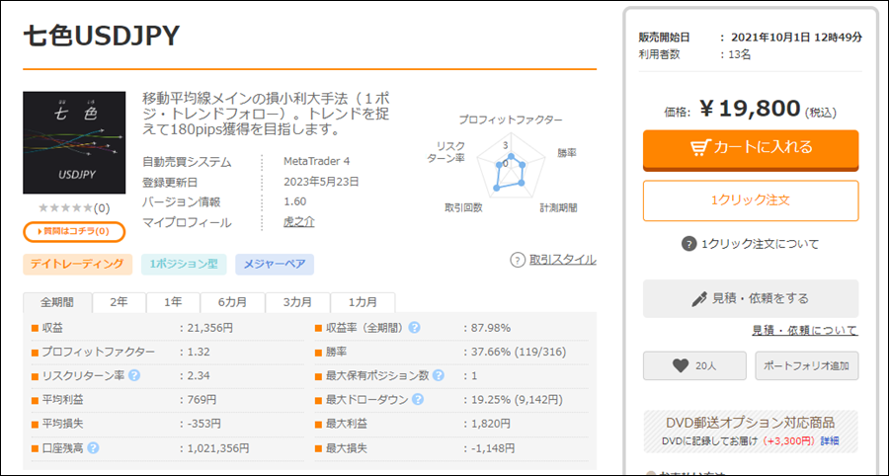Screen dimensions: 889x476
Task: Open the 虎之介 profile link
Action: [x=298, y=222]
